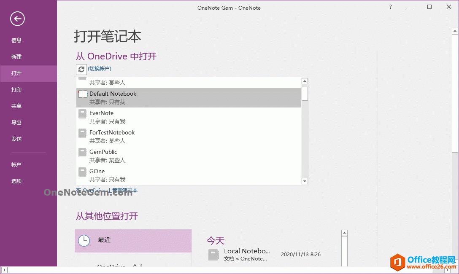
Task: Select the 最近 location entry
Action: 133,241
